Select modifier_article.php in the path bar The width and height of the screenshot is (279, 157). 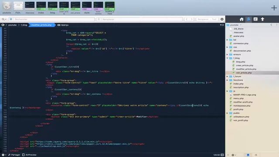[41, 25]
